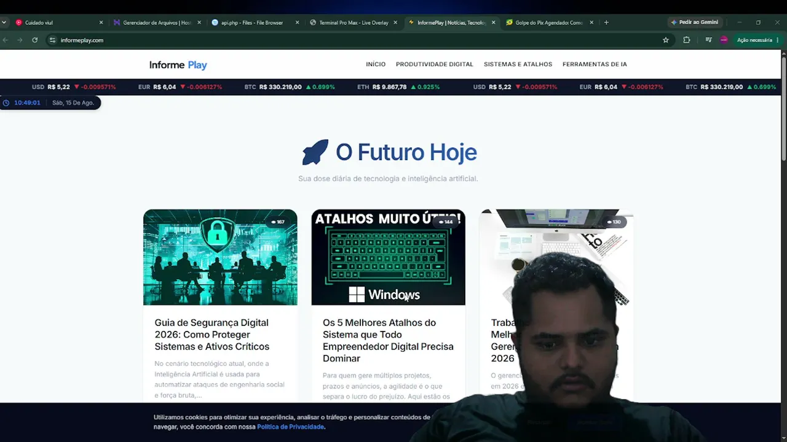Open the FERRAMENTAS DE IA menu item
Viewport: 787px width, 442px height.
(595, 64)
